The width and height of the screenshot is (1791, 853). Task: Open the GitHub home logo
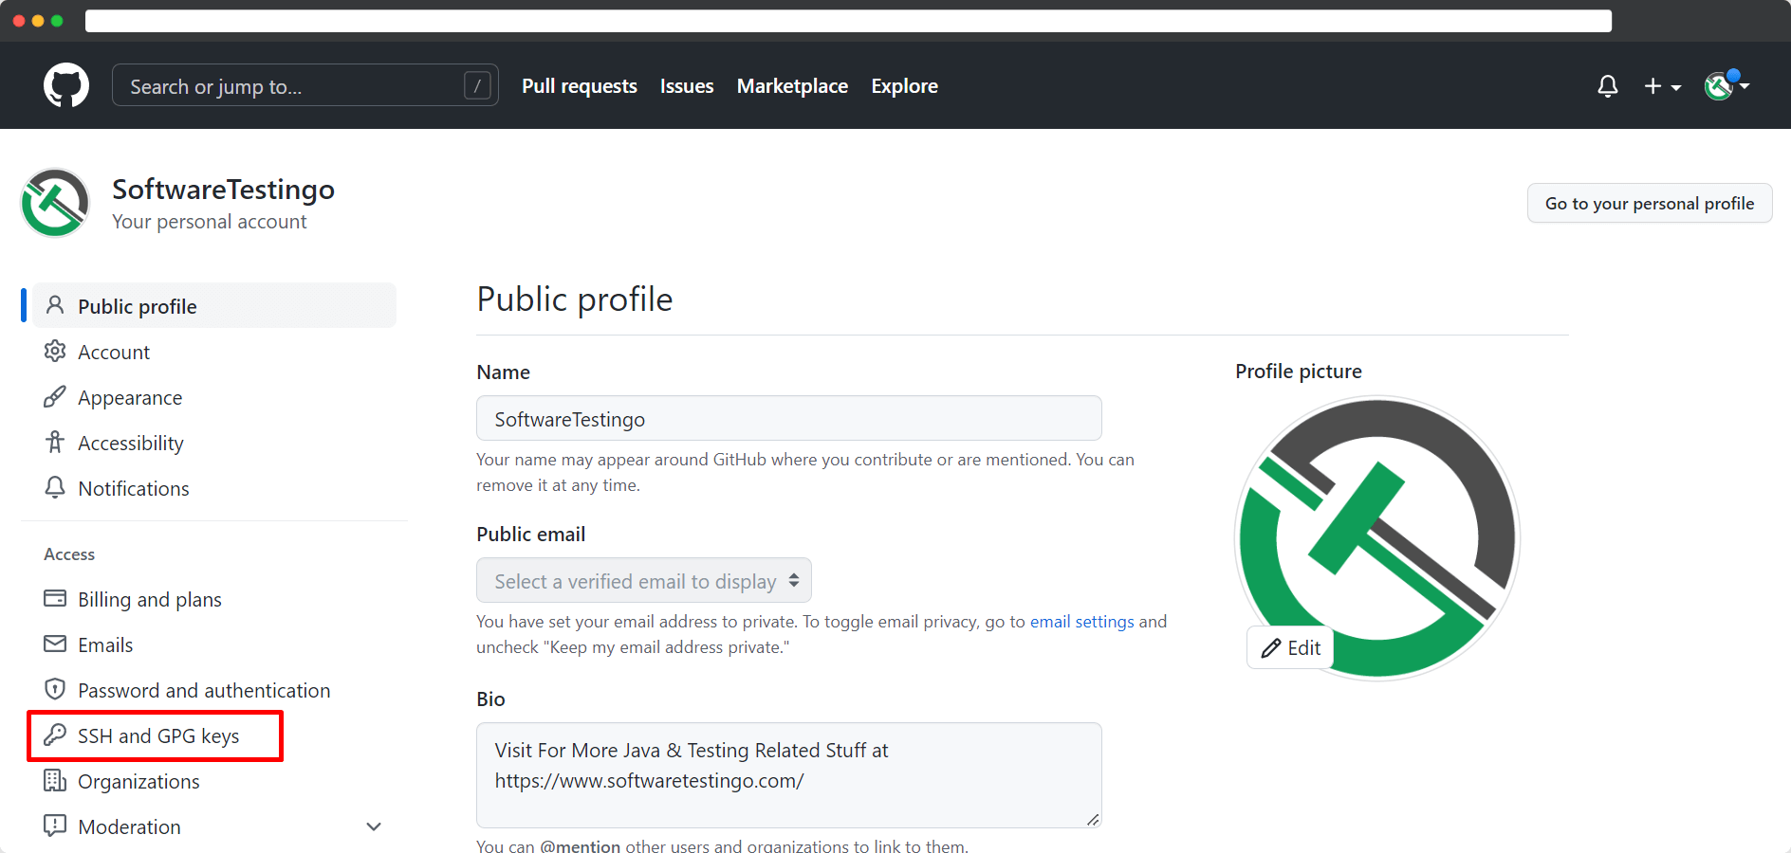[x=66, y=85]
